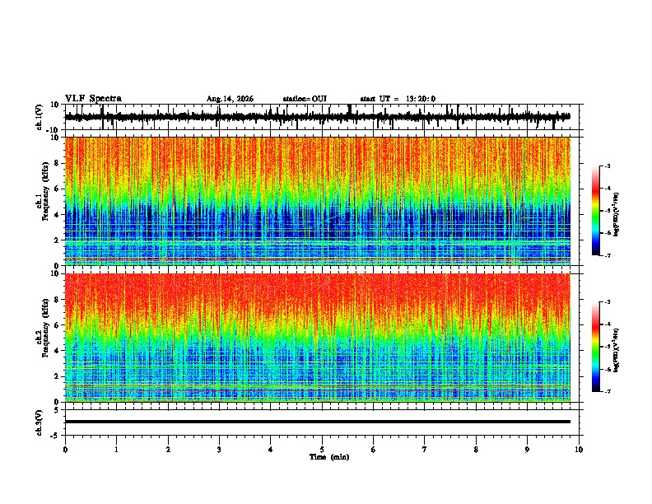
Task: Click the "10" tick on ch.1(V) axis
Action: point(56,105)
